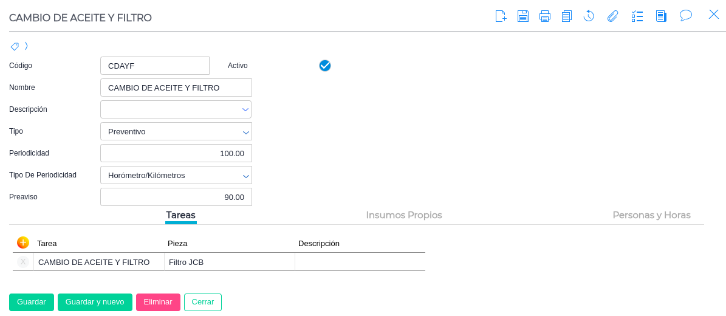The image size is (726, 316).
Task: Click the printer icon
Action: (x=545, y=16)
